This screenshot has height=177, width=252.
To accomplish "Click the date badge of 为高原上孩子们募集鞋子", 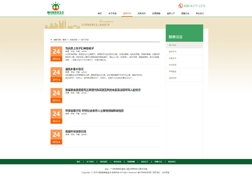I will 56,54.
